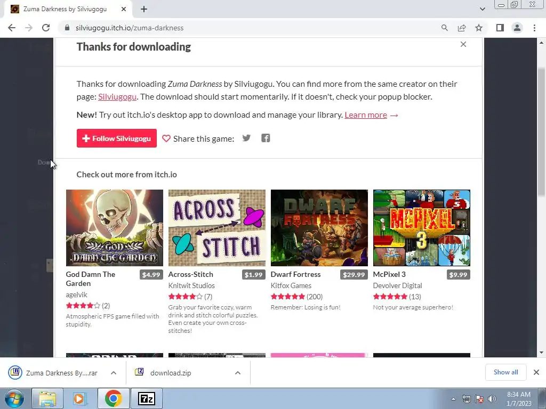Click the volume speaker tray icon

[492, 399]
